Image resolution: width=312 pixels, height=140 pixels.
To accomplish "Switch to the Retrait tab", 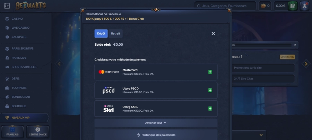I will coord(115,34).
